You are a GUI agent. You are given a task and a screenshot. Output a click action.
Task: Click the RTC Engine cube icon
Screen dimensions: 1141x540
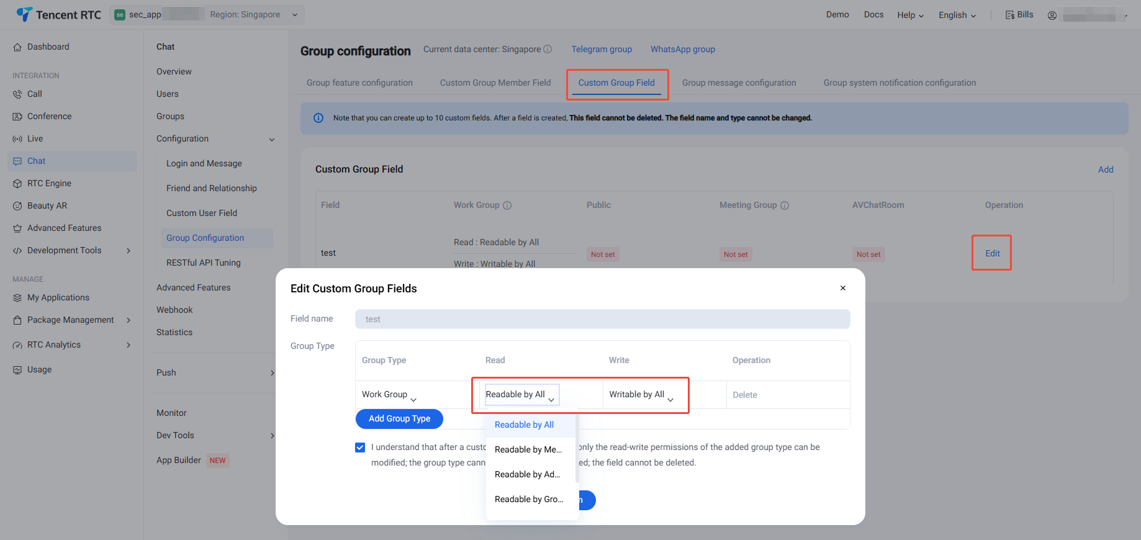point(17,184)
